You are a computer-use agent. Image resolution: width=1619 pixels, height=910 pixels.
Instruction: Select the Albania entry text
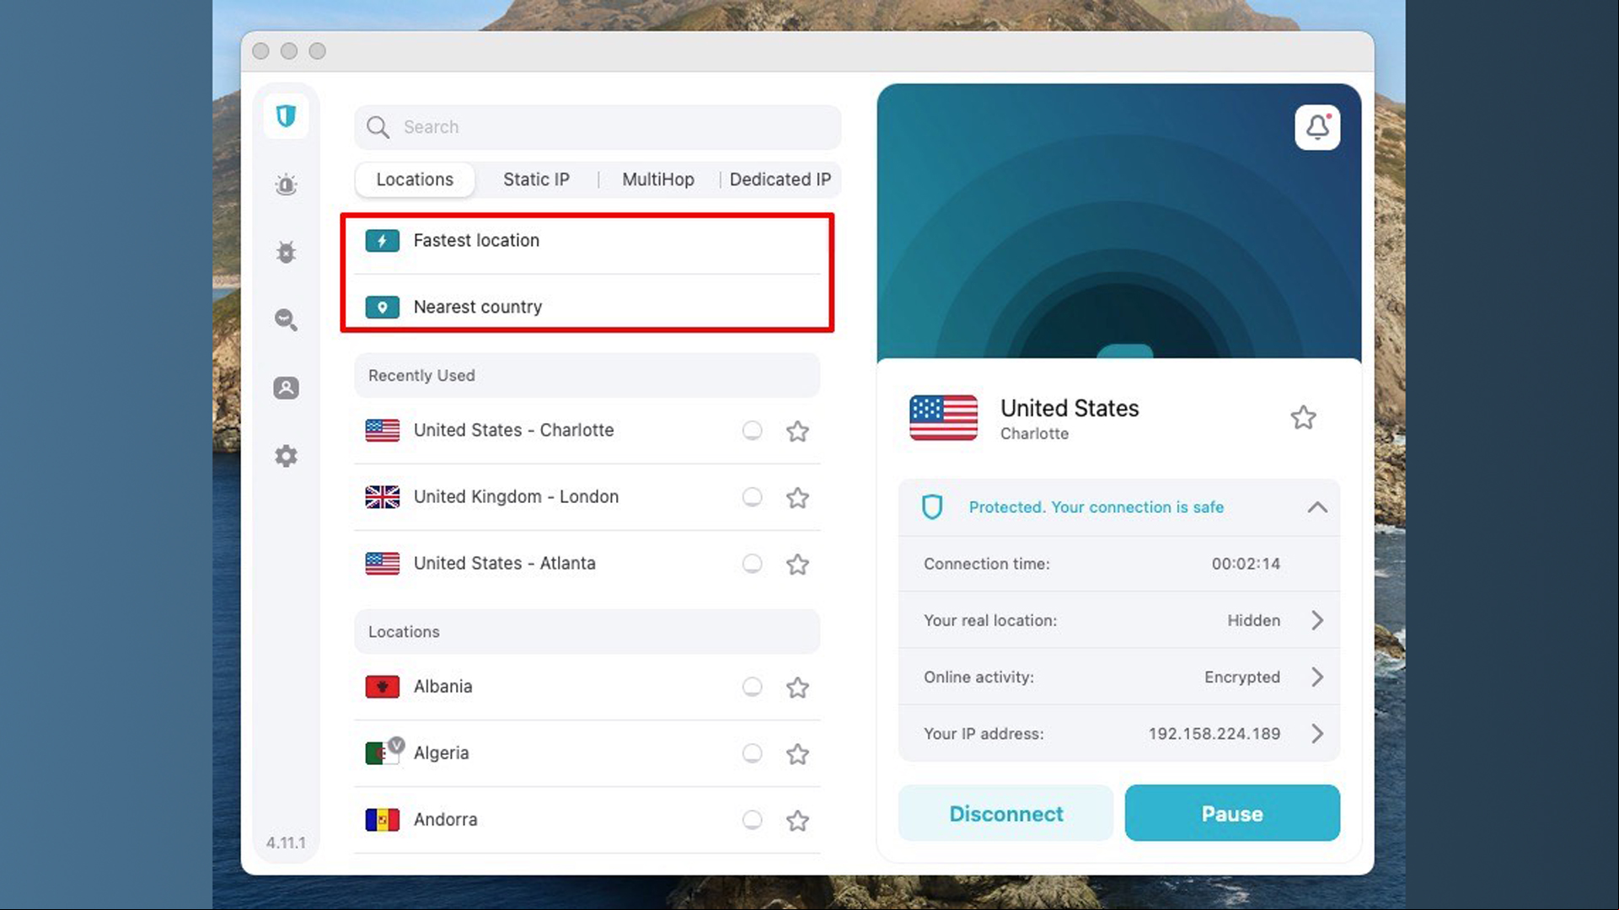point(442,687)
